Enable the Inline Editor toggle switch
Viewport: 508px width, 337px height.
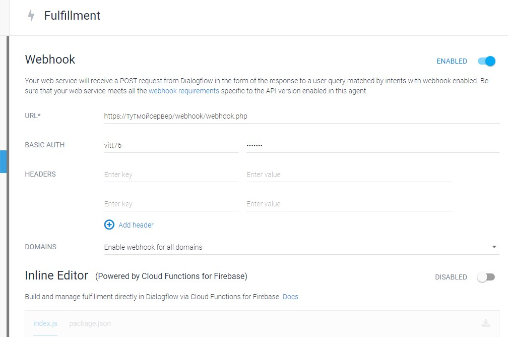point(486,277)
